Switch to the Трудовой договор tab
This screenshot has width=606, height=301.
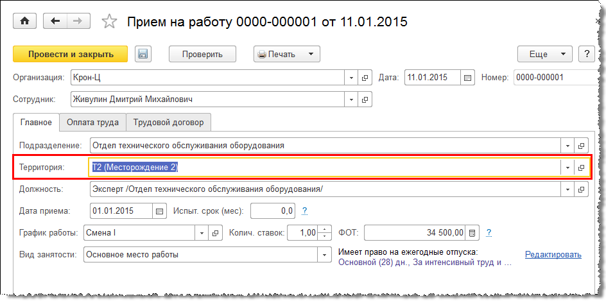pos(168,123)
